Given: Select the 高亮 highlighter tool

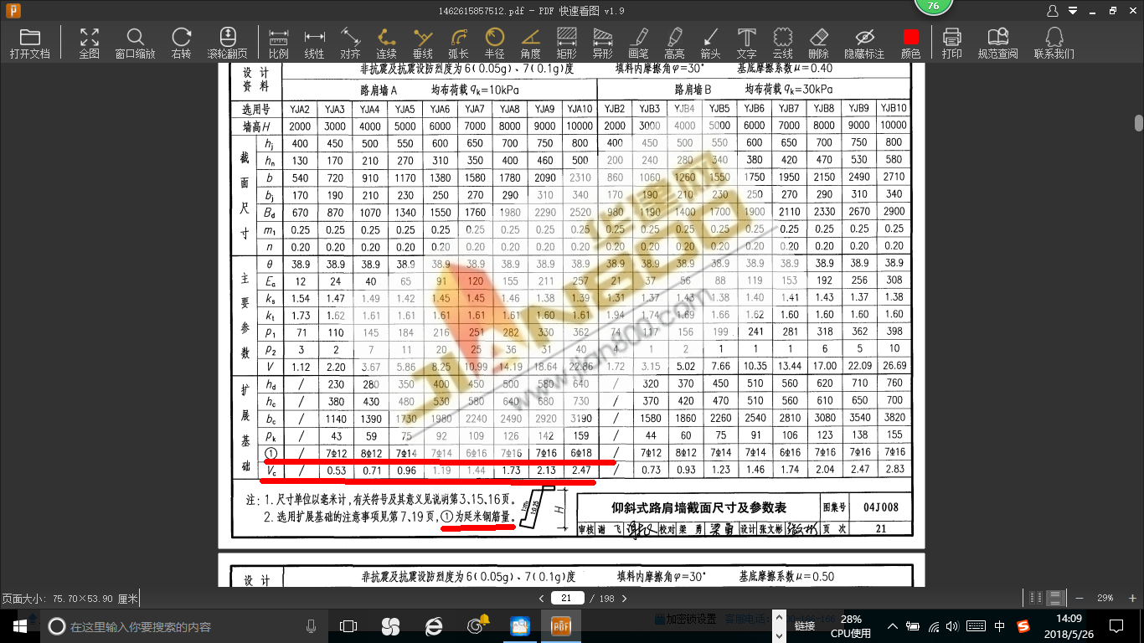Looking at the screenshot, I should (675, 44).
